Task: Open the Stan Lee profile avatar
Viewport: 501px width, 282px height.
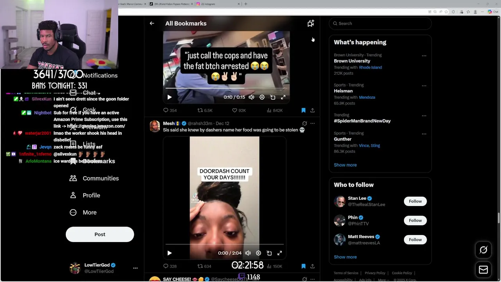Action: [339, 201]
